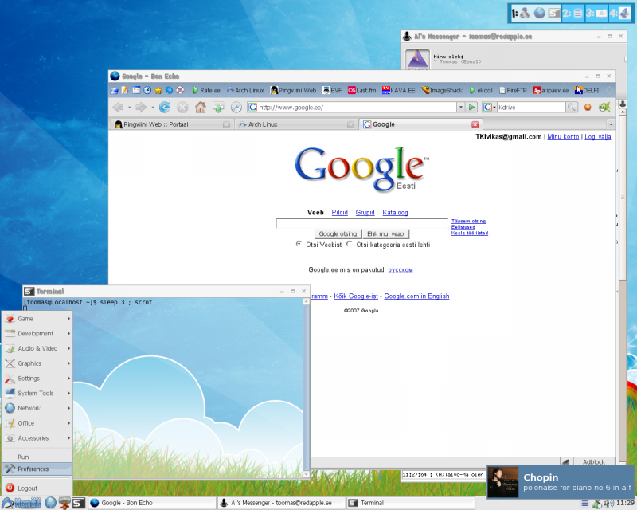637x510 pixels.
Task: Expand the Graphics submenu
Action: click(x=37, y=363)
